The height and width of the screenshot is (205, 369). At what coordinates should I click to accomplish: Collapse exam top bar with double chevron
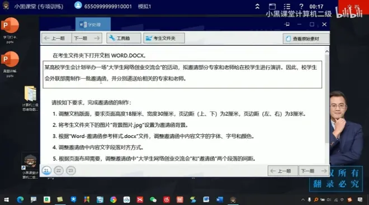click(x=257, y=6)
